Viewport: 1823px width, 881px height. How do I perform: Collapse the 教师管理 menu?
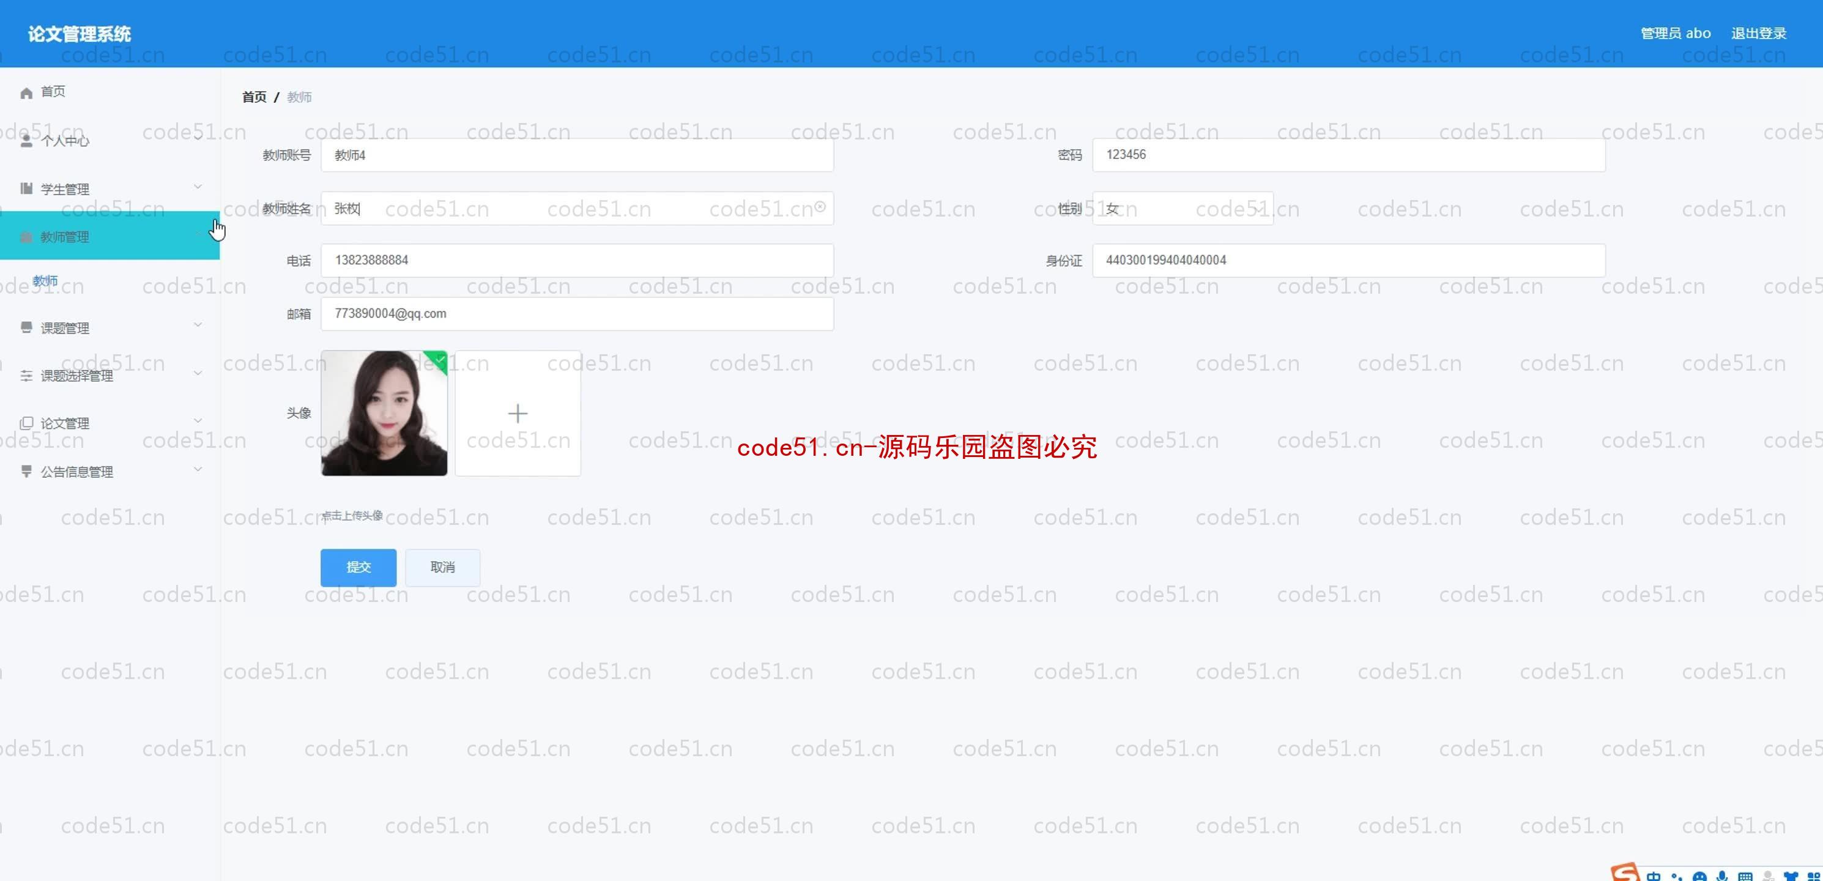coord(110,236)
